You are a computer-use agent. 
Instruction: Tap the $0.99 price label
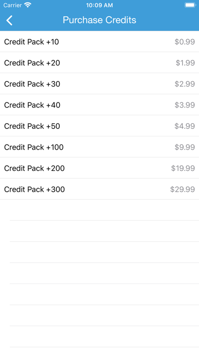pyautogui.click(x=185, y=42)
